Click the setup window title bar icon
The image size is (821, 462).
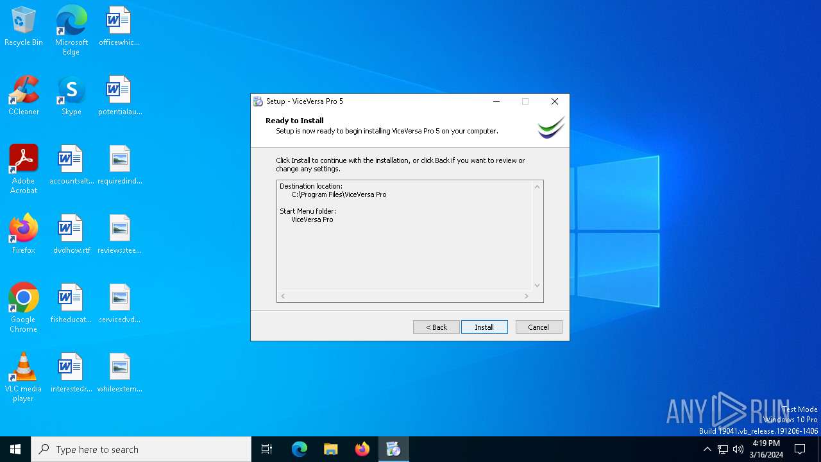(x=258, y=101)
